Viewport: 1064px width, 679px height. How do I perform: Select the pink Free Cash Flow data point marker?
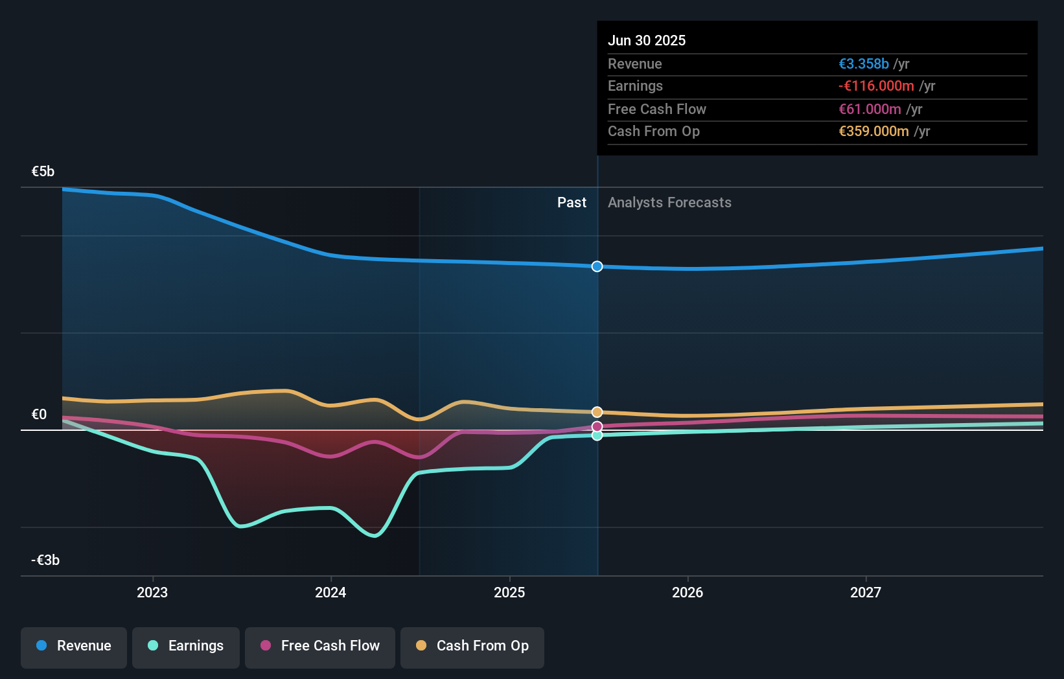pos(597,426)
